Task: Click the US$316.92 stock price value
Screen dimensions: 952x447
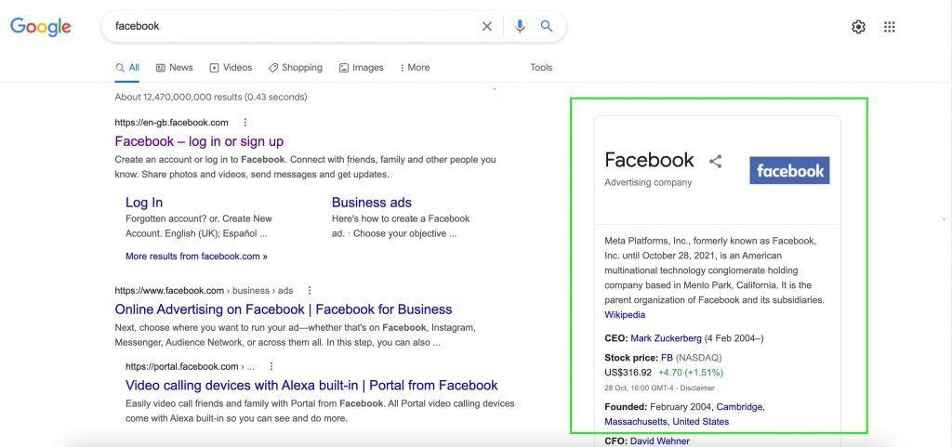Action: (x=628, y=373)
